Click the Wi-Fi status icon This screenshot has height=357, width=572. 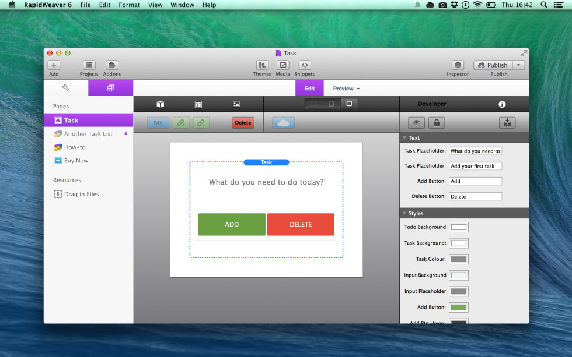(x=477, y=5)
